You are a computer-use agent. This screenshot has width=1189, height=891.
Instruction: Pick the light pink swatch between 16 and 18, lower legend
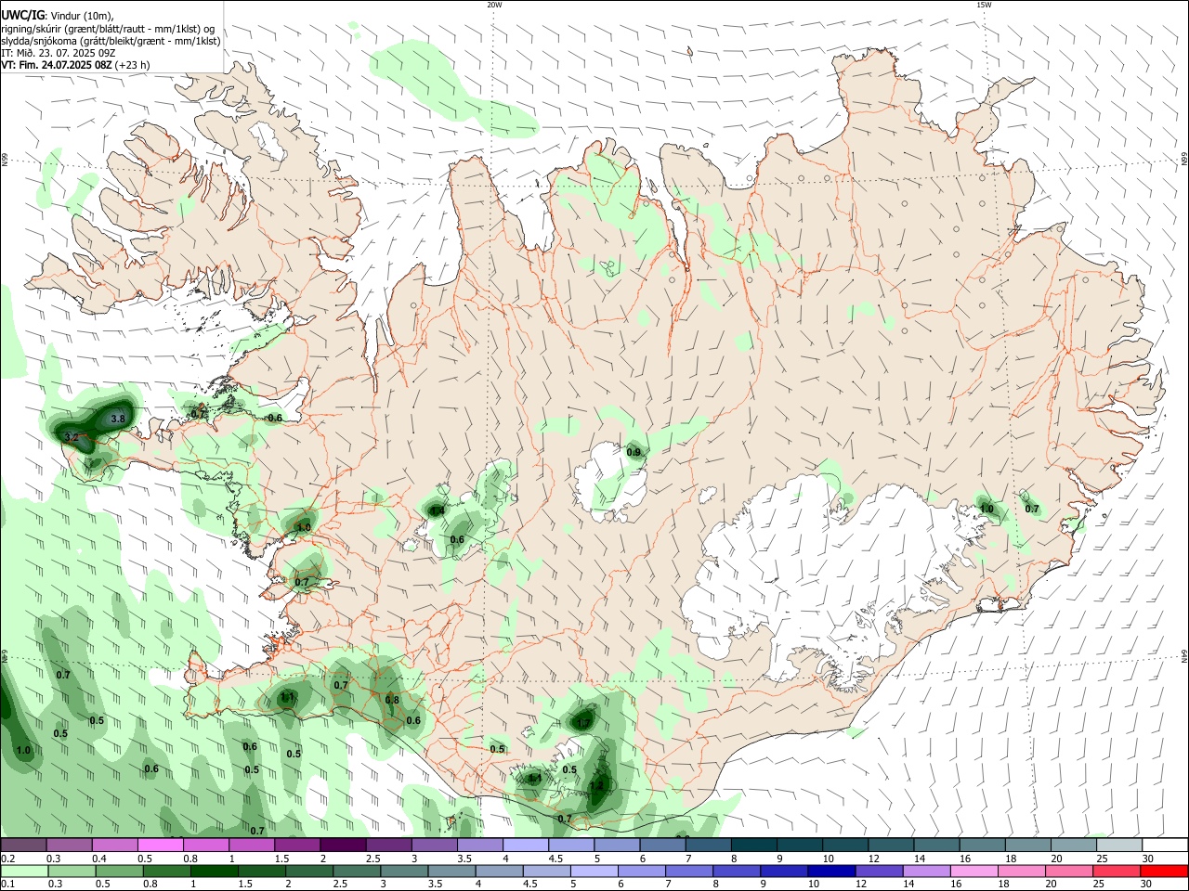click(x=973, y=872)
